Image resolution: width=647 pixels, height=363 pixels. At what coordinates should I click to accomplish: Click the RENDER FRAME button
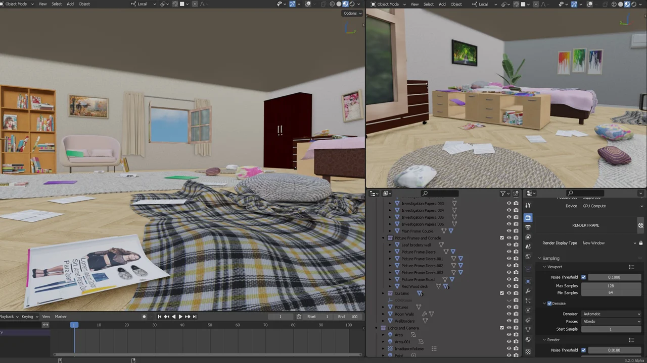click(585, 225)
